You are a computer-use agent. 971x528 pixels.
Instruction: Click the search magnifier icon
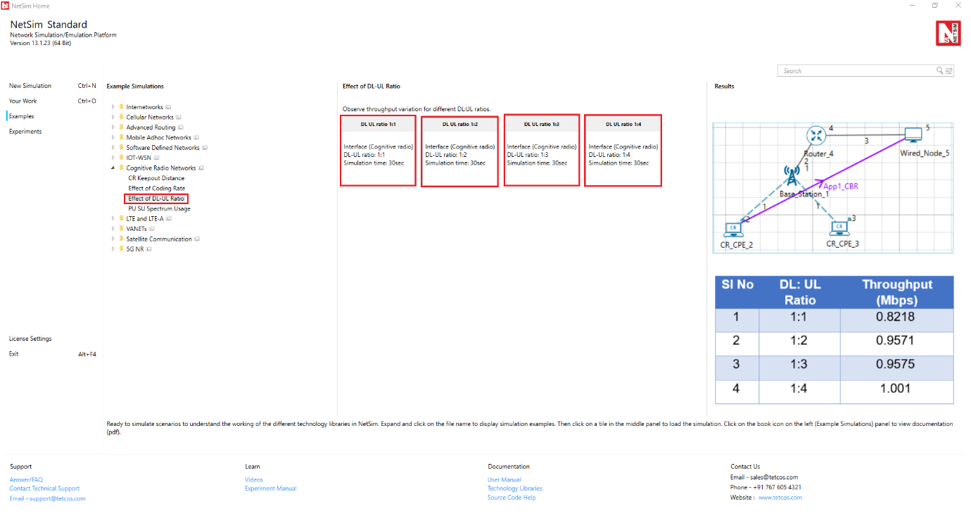939,71
